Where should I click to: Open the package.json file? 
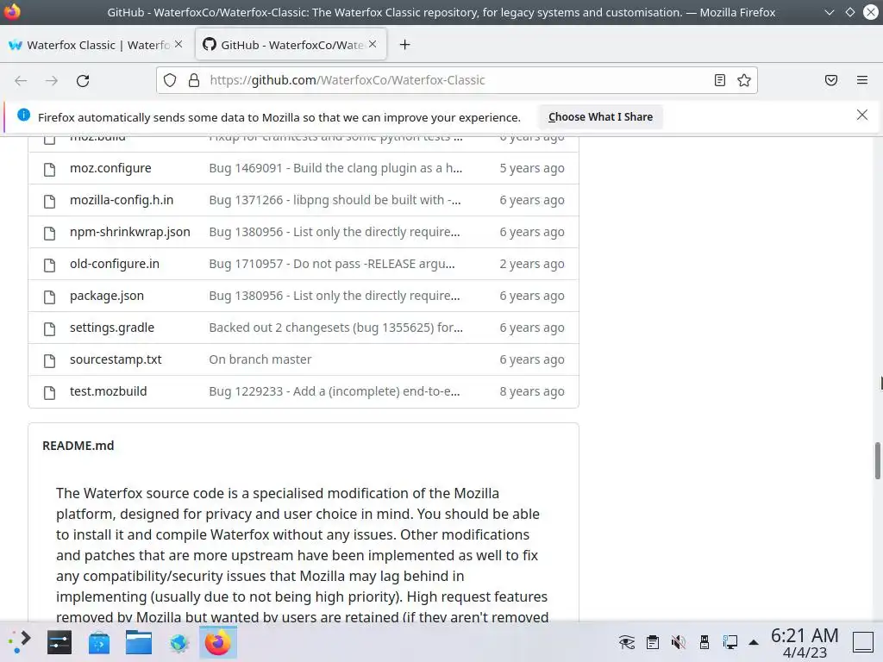pyautogui.click(x=106, y=297)
